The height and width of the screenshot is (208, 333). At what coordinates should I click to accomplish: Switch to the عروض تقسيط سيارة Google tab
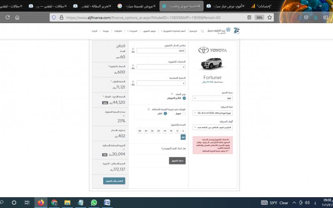coord(137,6)
